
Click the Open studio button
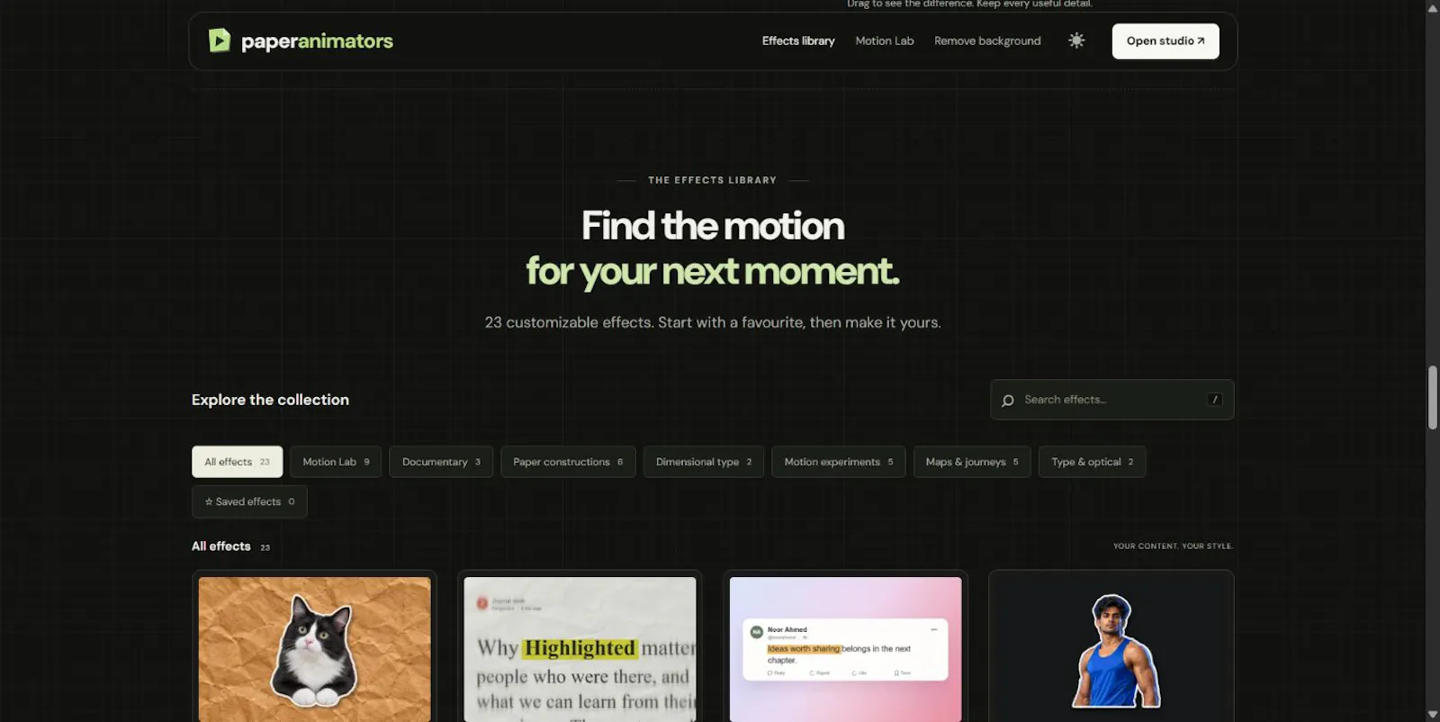[x=1165, y=41]
